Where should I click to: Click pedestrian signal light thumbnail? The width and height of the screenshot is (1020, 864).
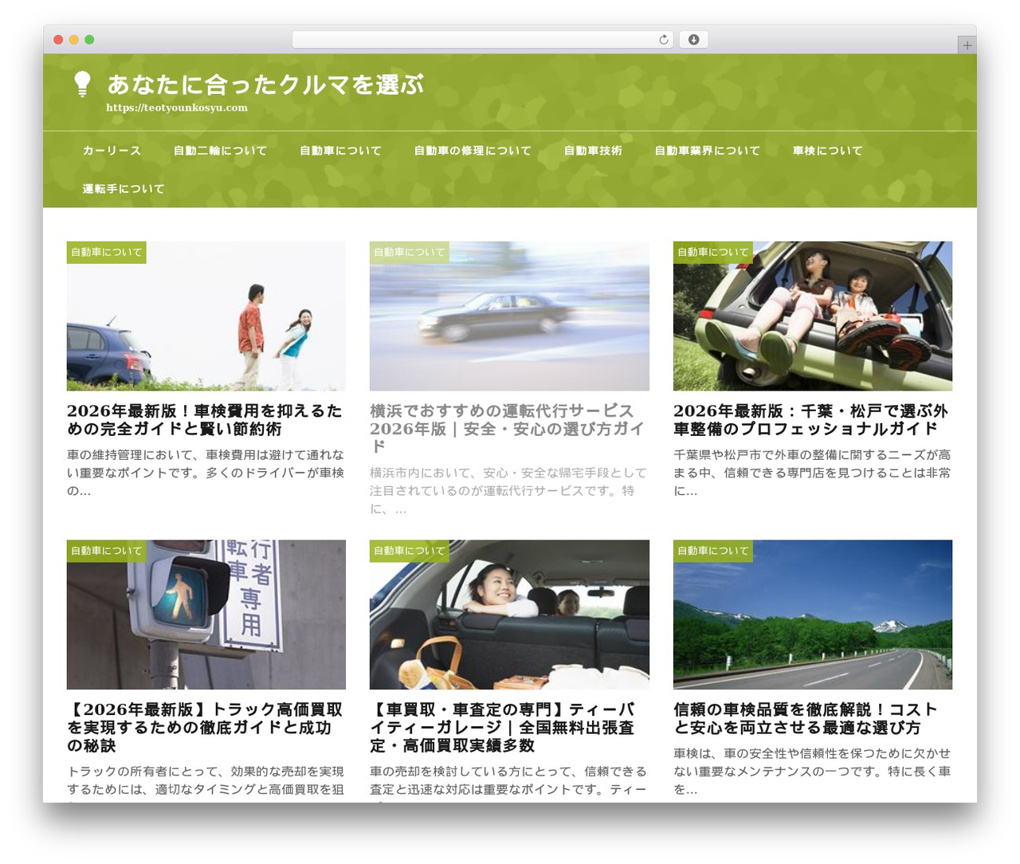point(206,615)
